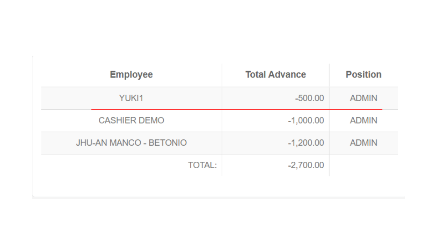This screenshot has height=246, width=437.
Task: Click ADMIN position in the YUKI1 row
Action: (363, 98)
